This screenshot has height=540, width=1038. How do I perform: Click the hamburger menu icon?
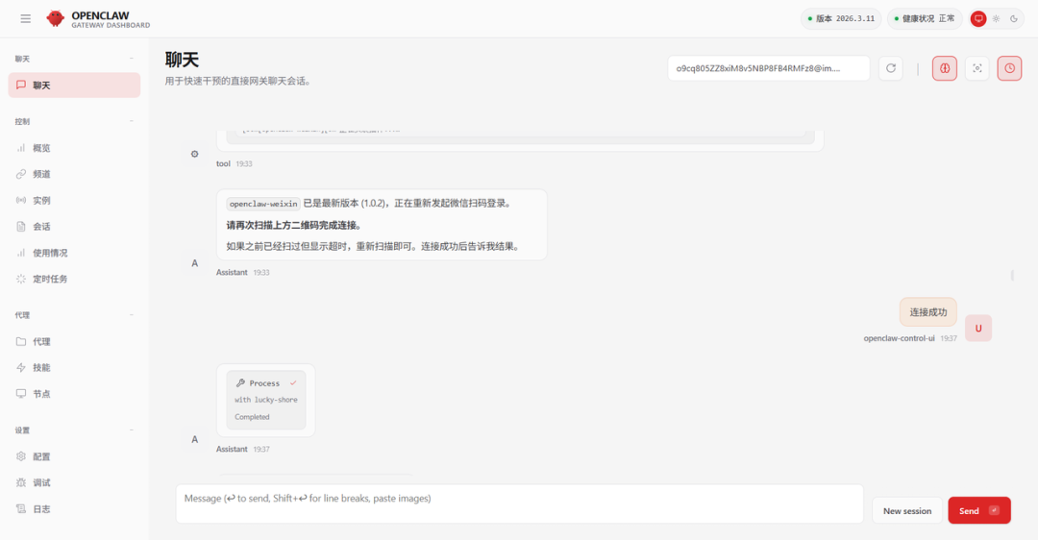(26, 18)
